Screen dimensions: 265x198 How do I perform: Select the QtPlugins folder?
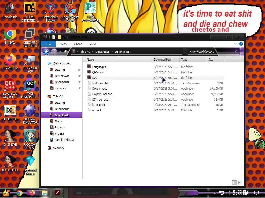pos(155,72)
